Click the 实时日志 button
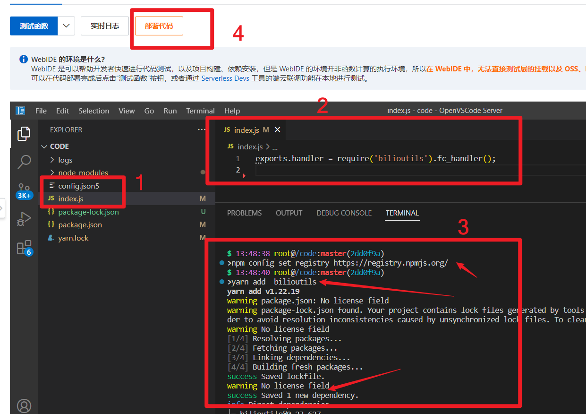The height and width of the screenshot is (414, 586). (105, 26)
